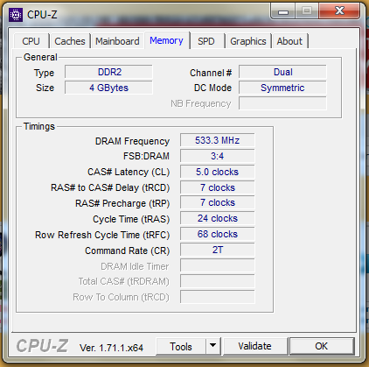Open the Tools dropdown arrow
The height and width of the screenshot is (367, 369).
[x=212, y=346]
